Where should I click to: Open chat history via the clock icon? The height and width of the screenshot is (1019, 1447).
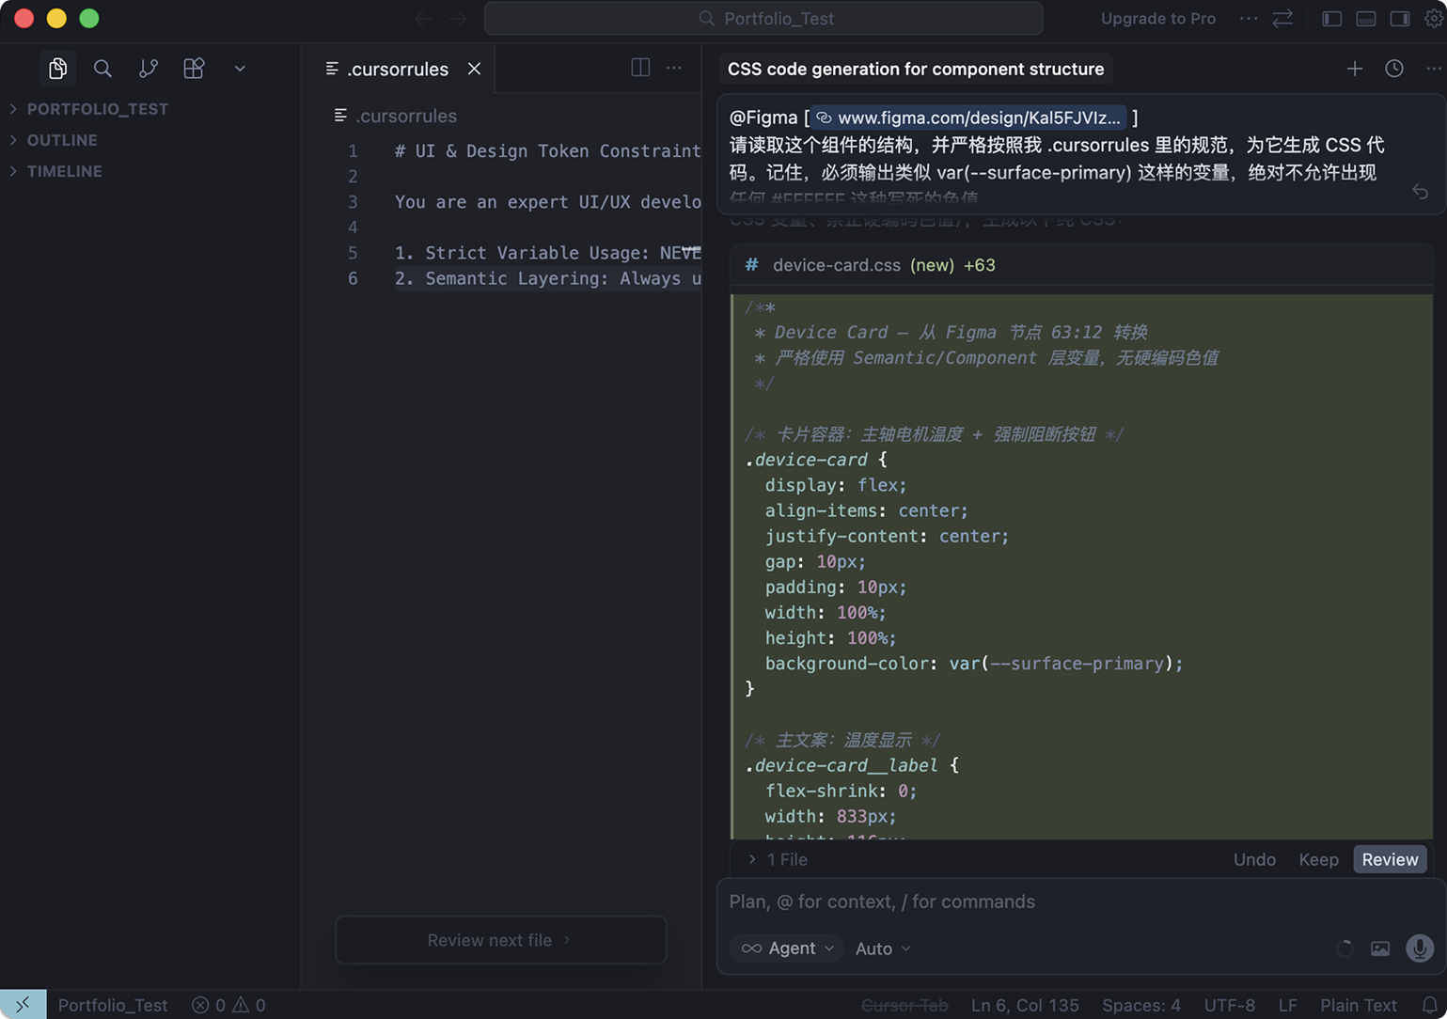1393,68
